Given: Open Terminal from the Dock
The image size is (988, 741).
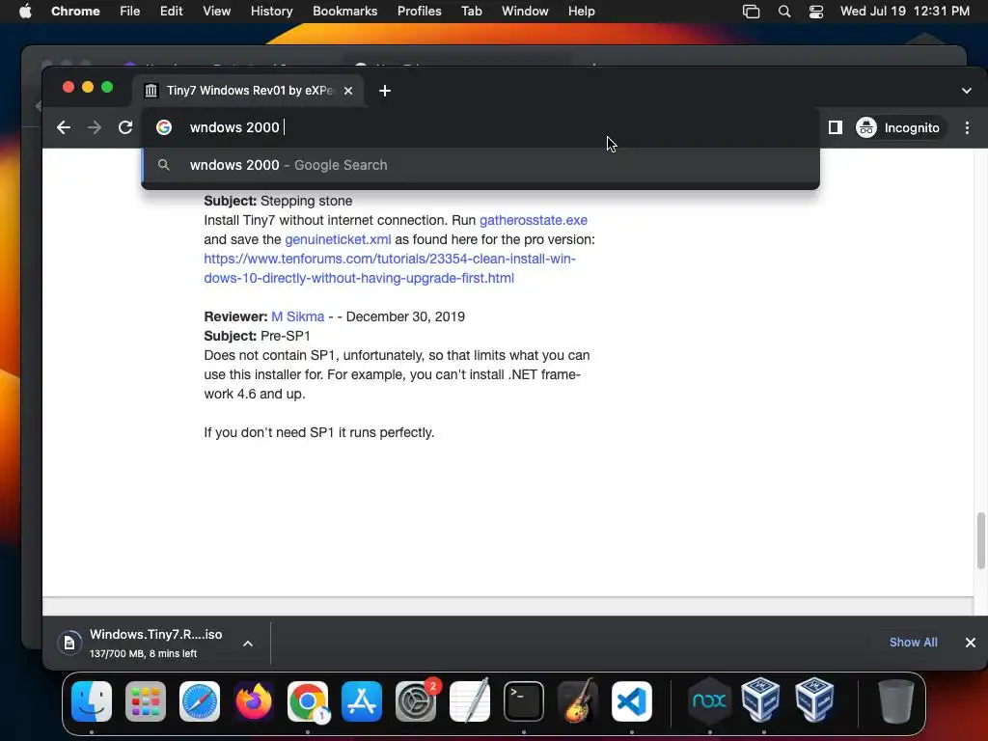Looking at the screenshot, I should click(x=524, y=701).
